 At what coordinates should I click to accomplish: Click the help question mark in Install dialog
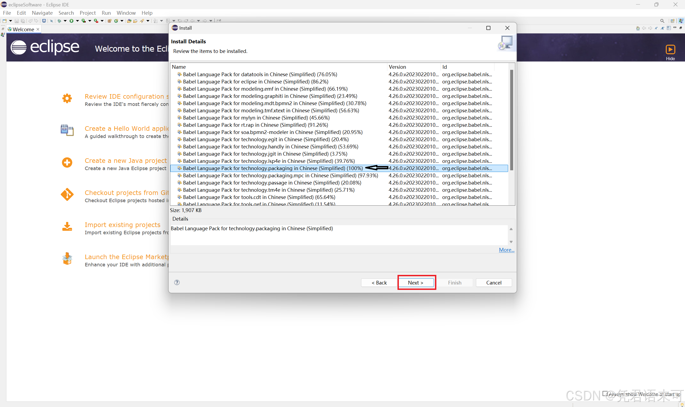pyautogui.click(x=177, y=282)
